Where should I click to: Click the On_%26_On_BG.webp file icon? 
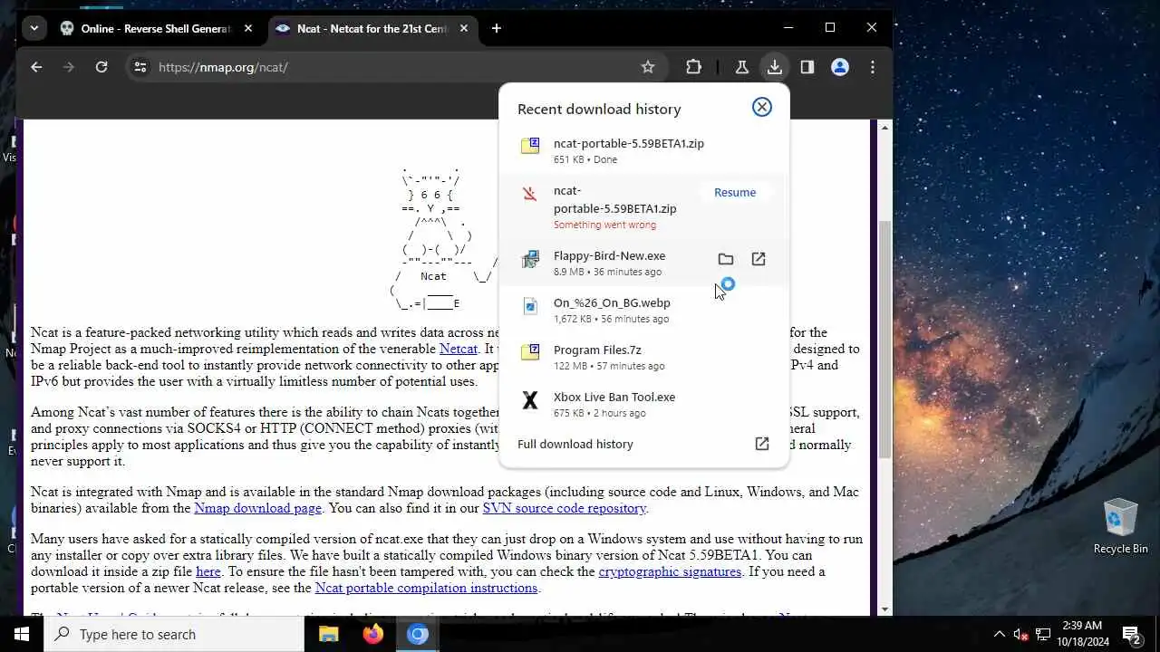coord(530,306)
